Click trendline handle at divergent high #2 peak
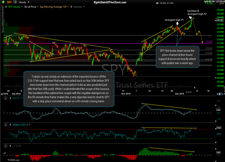Image resolution: width=225 pixels, height=162 pixels. 194,18
